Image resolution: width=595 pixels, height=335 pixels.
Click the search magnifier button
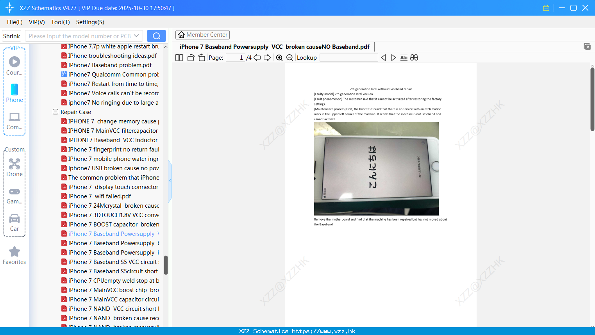click(156, 36)
